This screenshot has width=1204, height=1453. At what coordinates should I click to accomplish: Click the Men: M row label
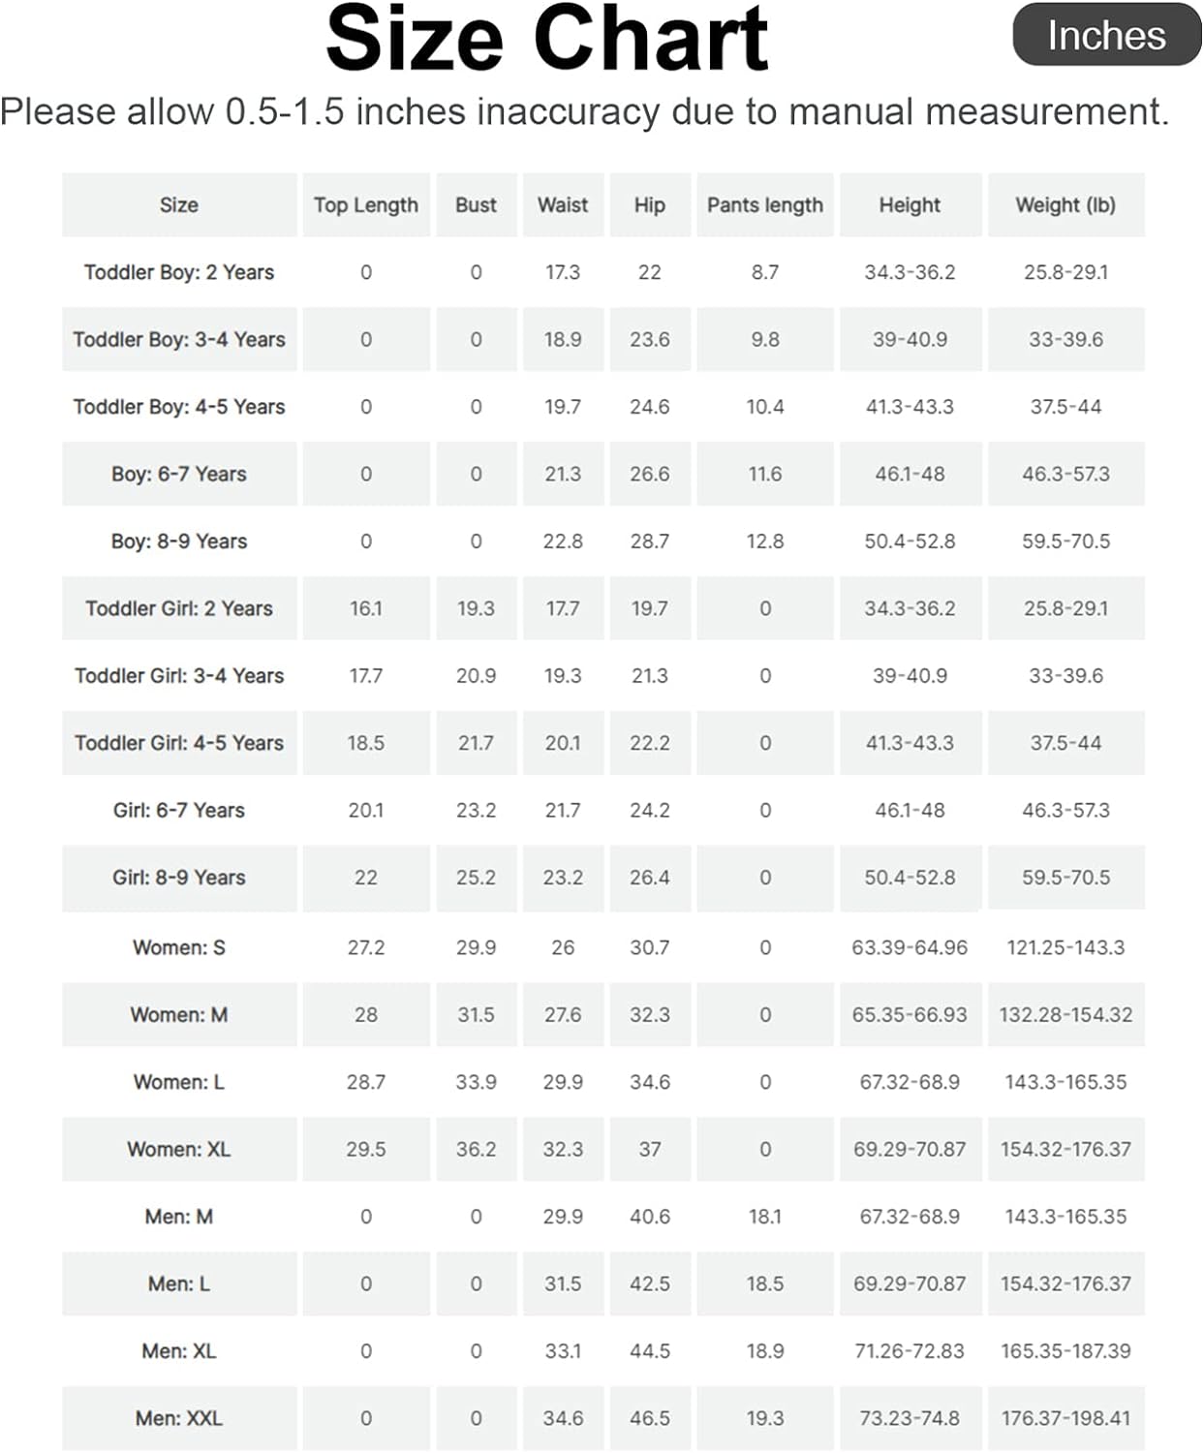[179, 1217]
